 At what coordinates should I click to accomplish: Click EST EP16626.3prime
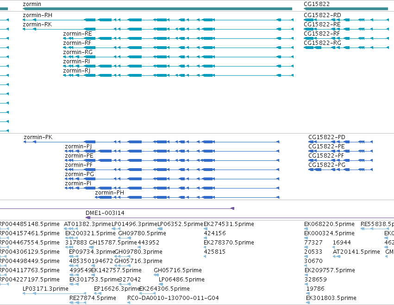tap(117, 289)
